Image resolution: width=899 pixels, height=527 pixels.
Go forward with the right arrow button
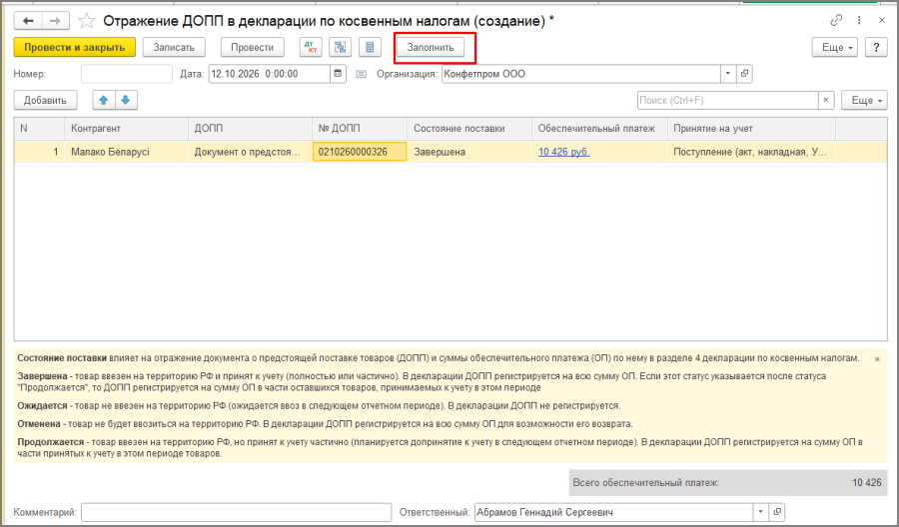56,21
